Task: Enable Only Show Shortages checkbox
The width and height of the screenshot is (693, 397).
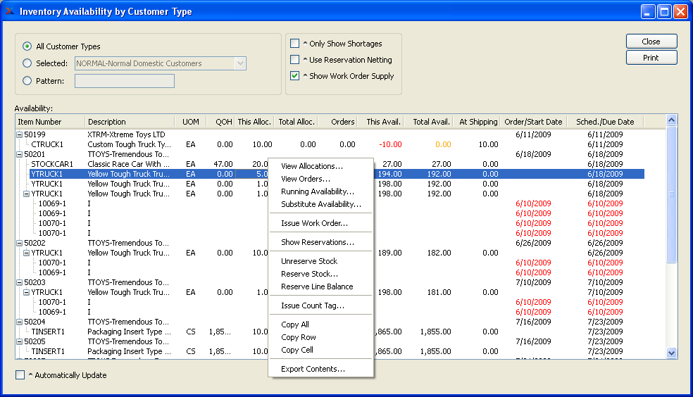Action: [295, 44]
